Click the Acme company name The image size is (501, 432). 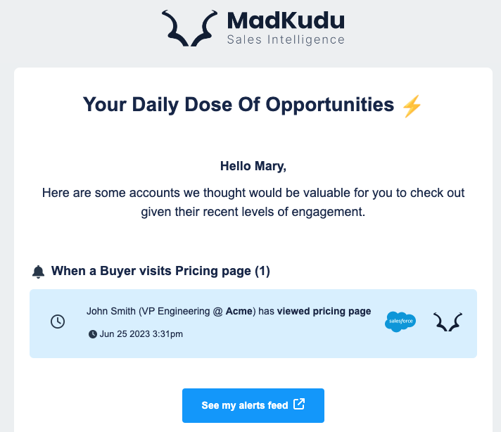(x=239, y=311)
